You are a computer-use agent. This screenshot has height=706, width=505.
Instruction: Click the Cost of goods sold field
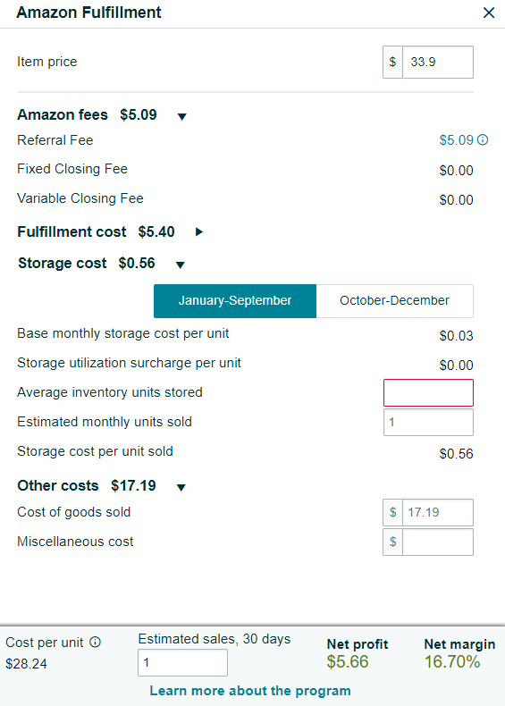(438, 512)
